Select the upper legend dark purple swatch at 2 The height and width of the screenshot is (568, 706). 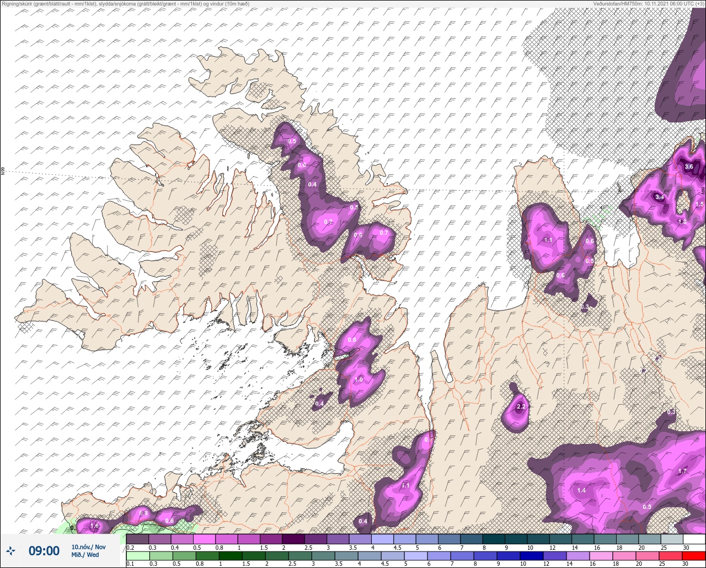coord(293,539)
